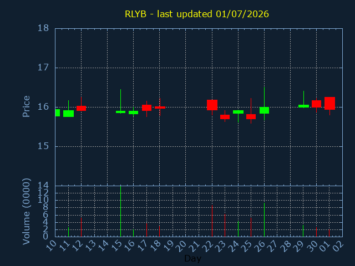The width and height of the screenshot is (355, 266).
Task: Click the red volume bar on day 25
Action: point(251,227)
